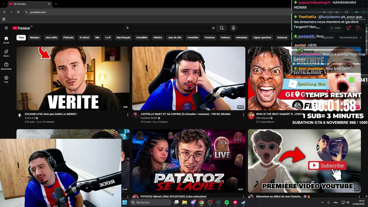Open the Foufa 2.0 channel avatar
Viewport: 368px width, 207px height.
coord(20,115)
